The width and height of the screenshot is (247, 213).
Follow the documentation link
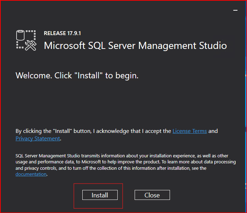click(x=31, y=174)
